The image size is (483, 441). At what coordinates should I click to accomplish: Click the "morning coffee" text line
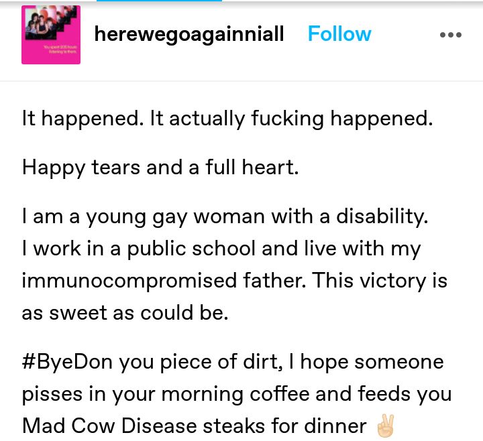[x=237, y=395]
